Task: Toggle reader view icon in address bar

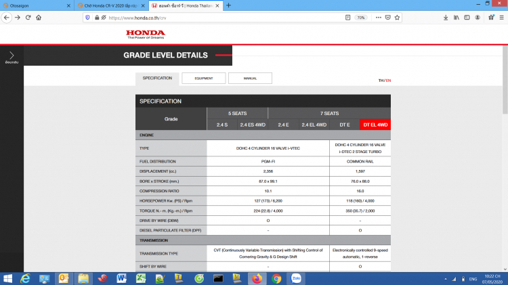Action: click(x=347, y=18)
